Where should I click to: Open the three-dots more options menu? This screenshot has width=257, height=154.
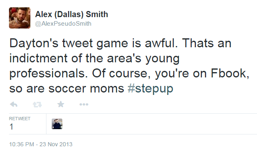(84, 104)
